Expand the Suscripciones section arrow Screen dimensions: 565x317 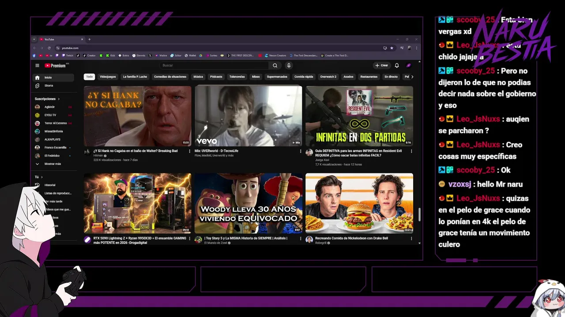(59, 99)
